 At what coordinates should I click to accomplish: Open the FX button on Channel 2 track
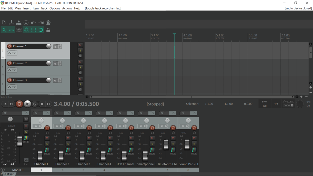tap(55, 64)
